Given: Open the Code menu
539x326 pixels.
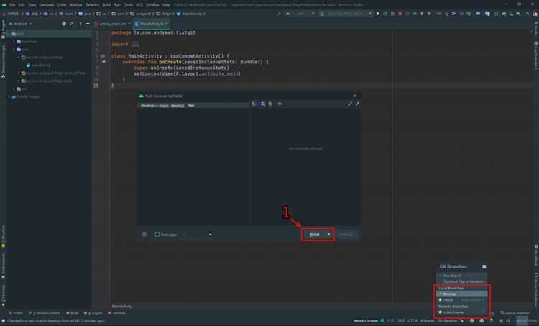Looking at the screenshot, I should (62, 5).
